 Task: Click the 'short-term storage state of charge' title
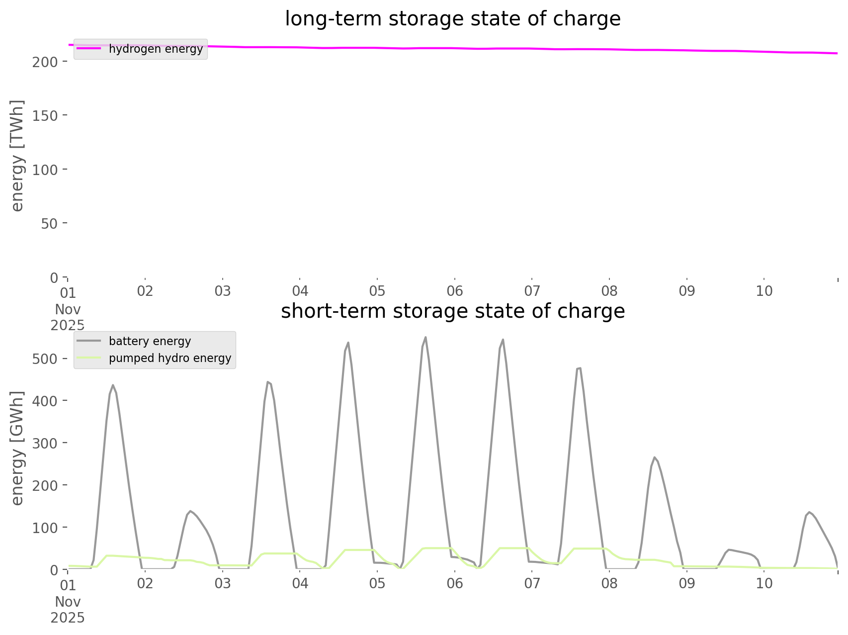(452, 311)
